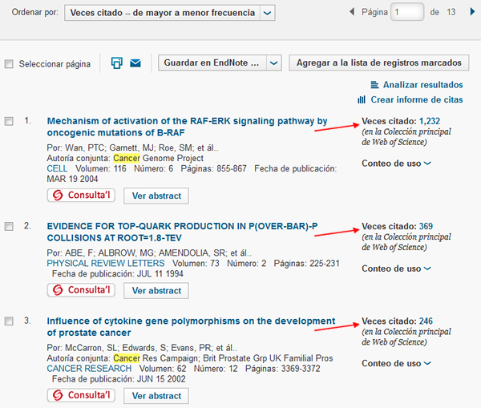Viewport: 481px width, 408px height.
Task: Check the box for result 3
Action: (9, 321)
